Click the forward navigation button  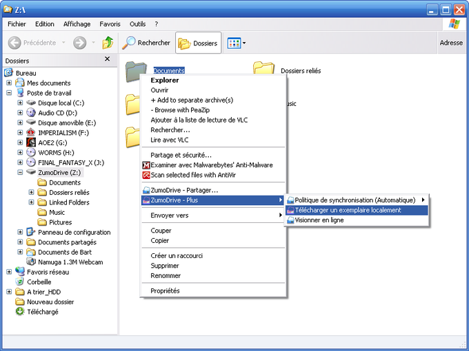[x=79, y=43]
